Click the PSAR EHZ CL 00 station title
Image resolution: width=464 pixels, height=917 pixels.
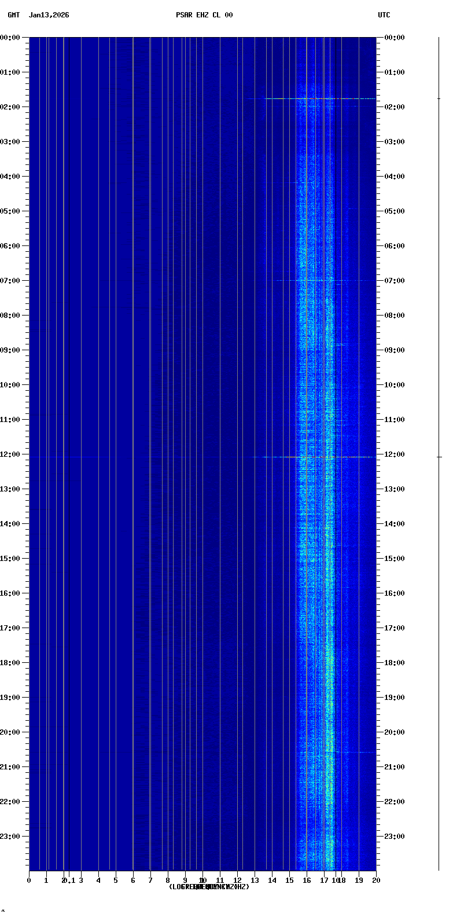204,15
